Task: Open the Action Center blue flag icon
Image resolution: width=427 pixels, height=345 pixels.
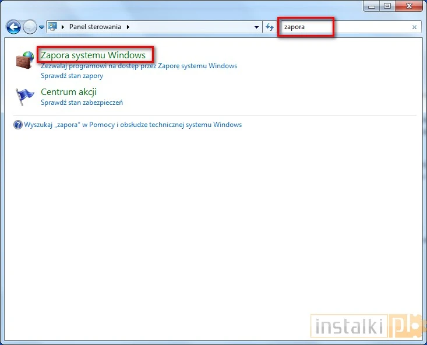Action: click(24, 97)
